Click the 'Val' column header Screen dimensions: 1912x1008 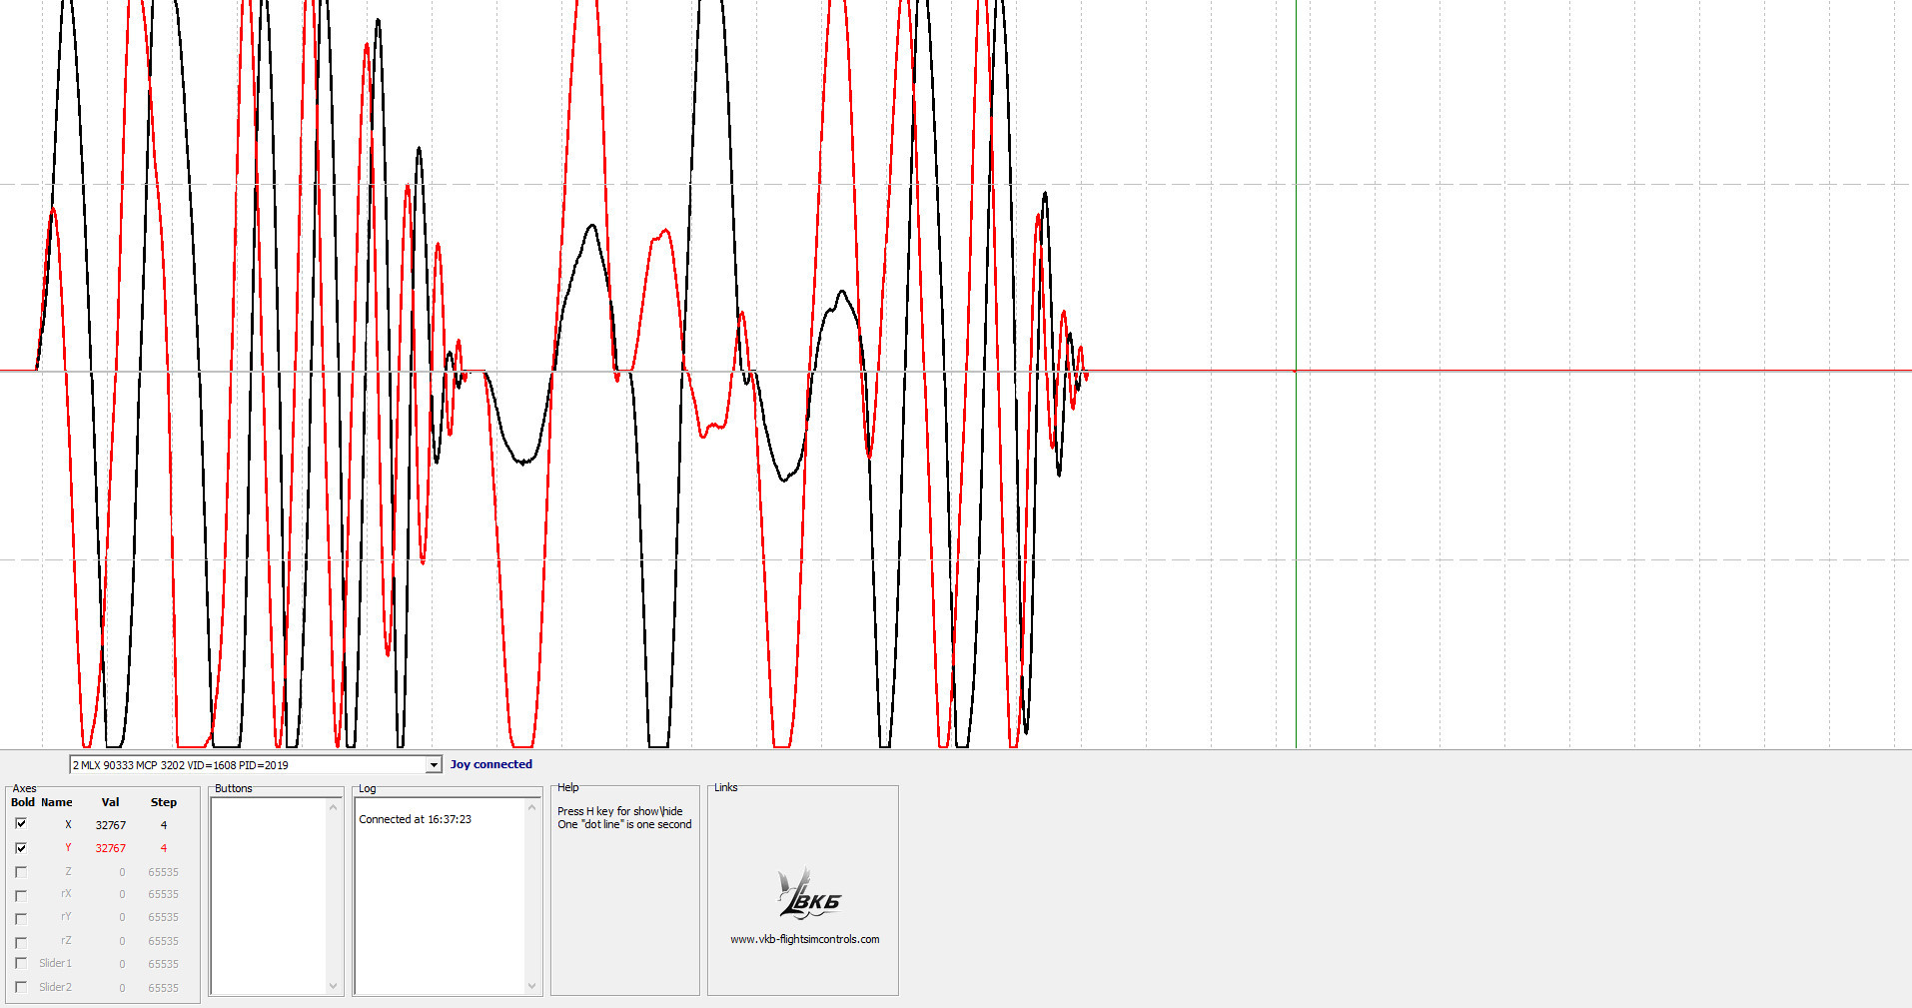[x=110, y=802]
